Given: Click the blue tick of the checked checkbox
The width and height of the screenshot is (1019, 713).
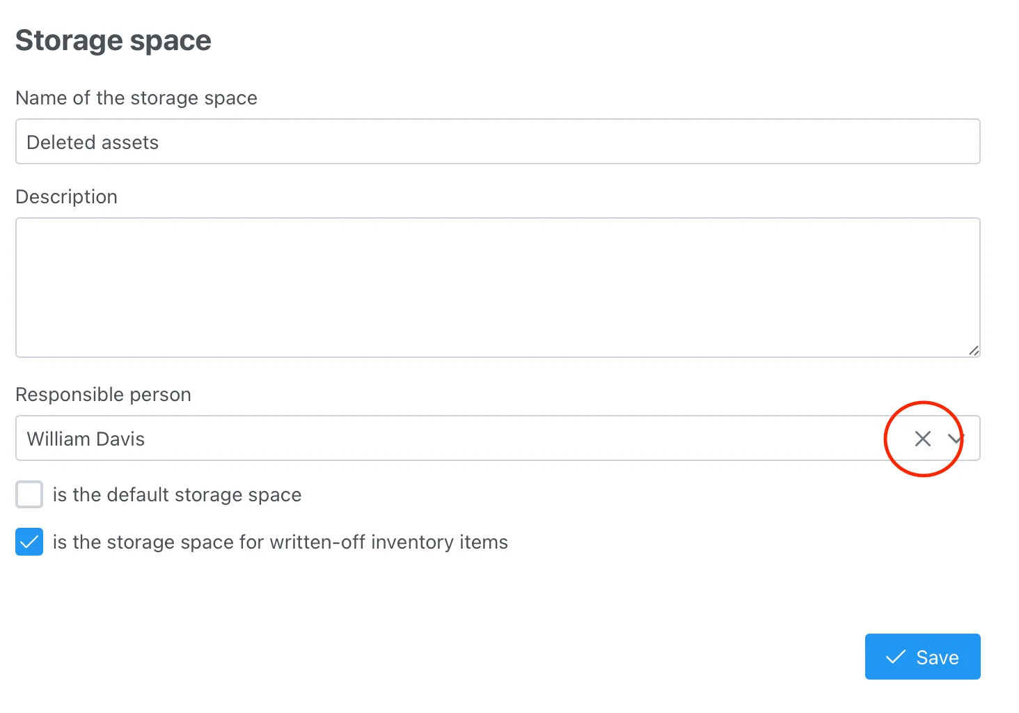Looking at the screenshot, I should tap(29, 542).
